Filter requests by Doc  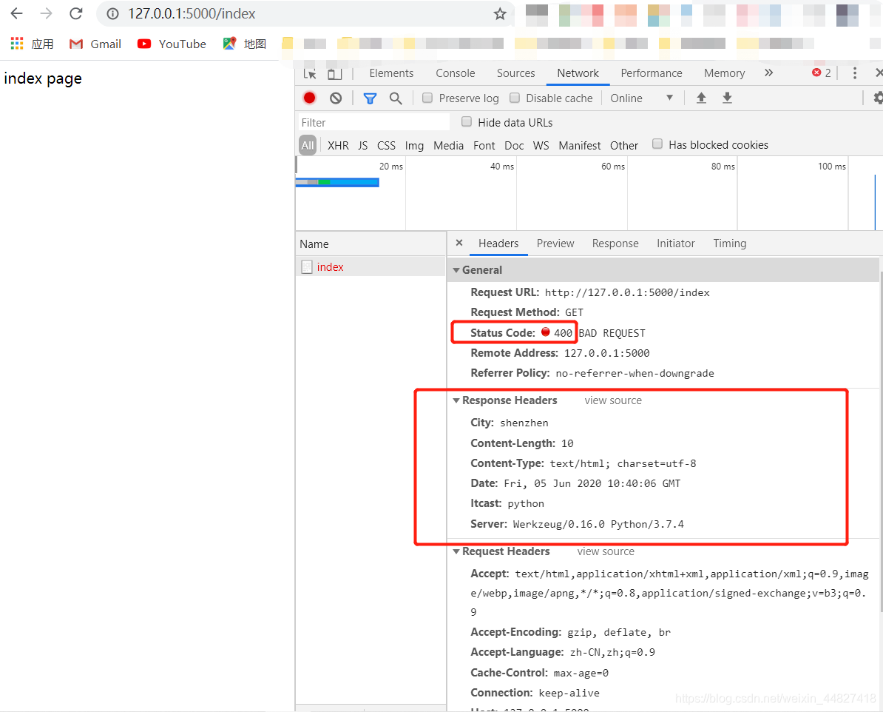[x=513, y=146]
